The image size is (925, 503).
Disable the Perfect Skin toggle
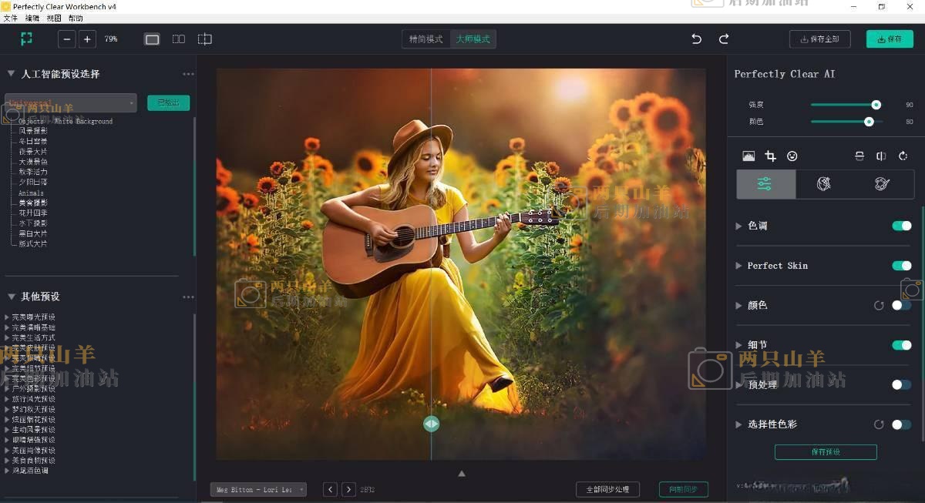901,266
